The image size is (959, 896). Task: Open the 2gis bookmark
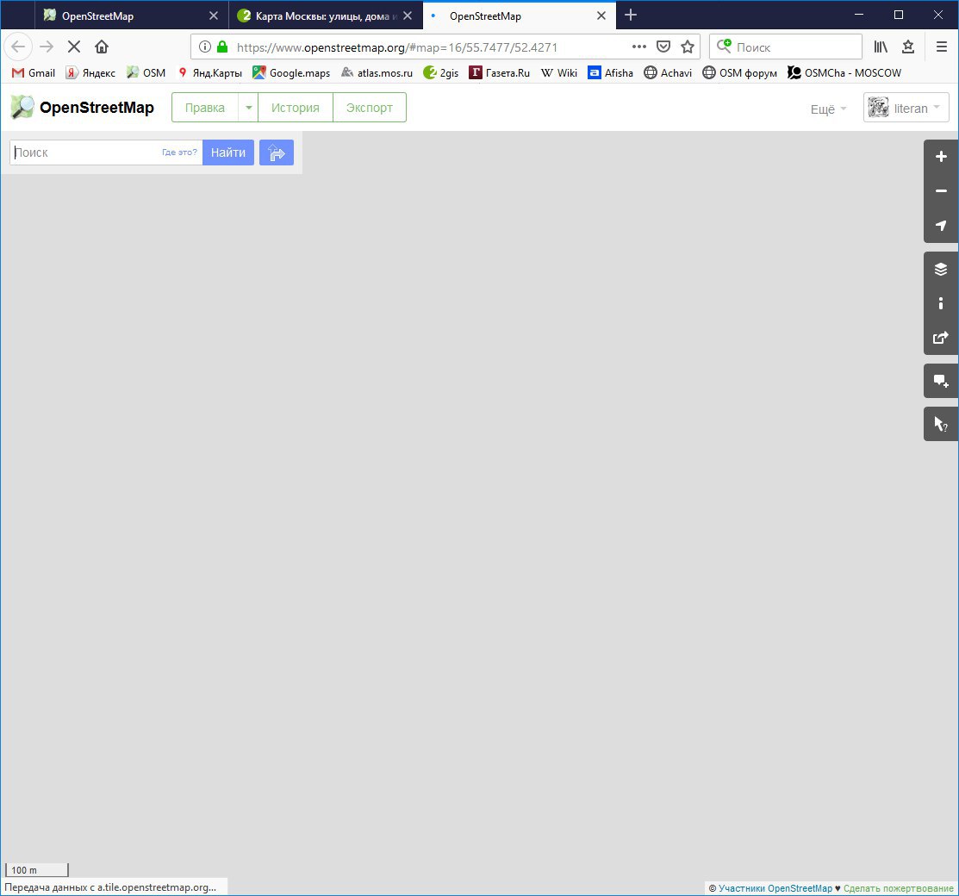(x=441, y=72)
